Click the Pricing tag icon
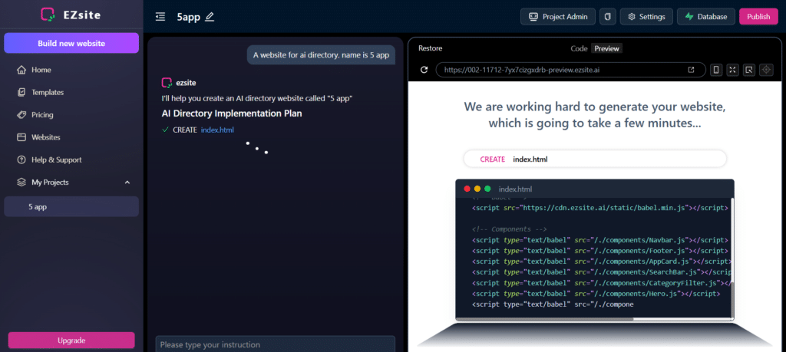Viewport: 786px width, 352px height. 21,115
